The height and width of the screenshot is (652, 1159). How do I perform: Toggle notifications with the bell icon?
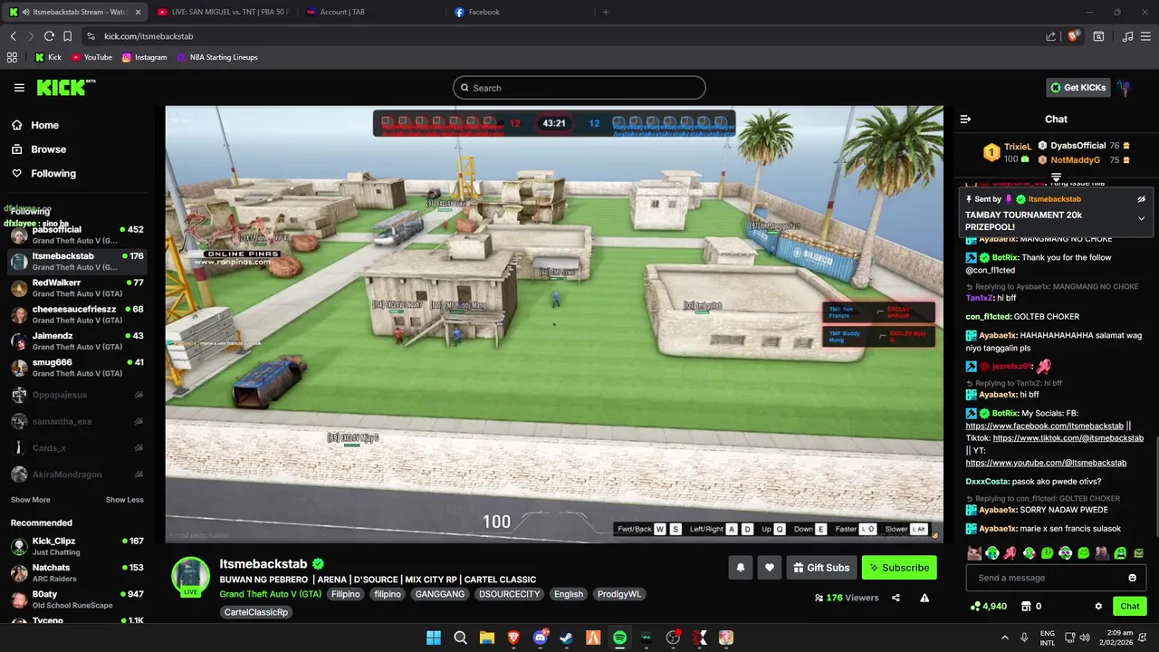(740, 568)
